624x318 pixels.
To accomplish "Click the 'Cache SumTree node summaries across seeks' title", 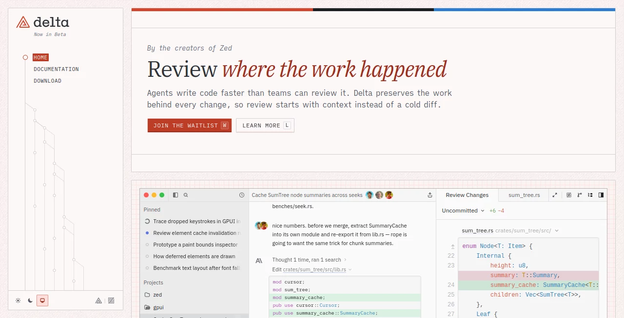I will tap(307, 195).
